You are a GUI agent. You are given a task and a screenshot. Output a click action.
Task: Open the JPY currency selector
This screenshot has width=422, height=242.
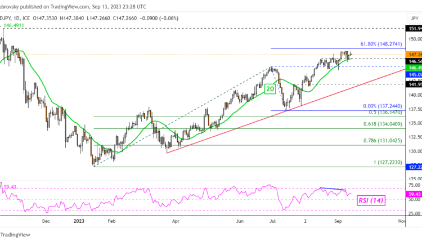(412, 17)
